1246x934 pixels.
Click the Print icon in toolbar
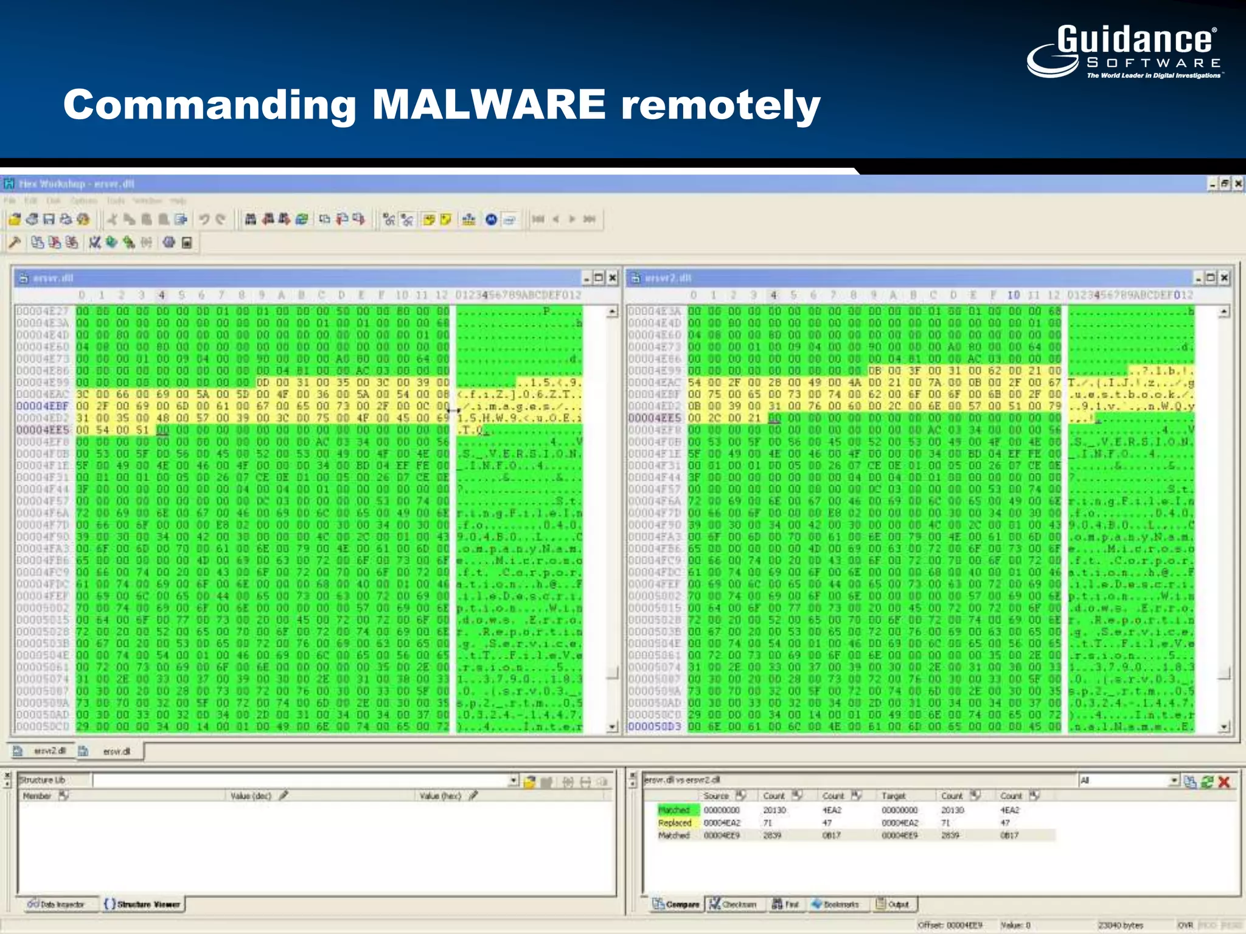click(66, 219)
